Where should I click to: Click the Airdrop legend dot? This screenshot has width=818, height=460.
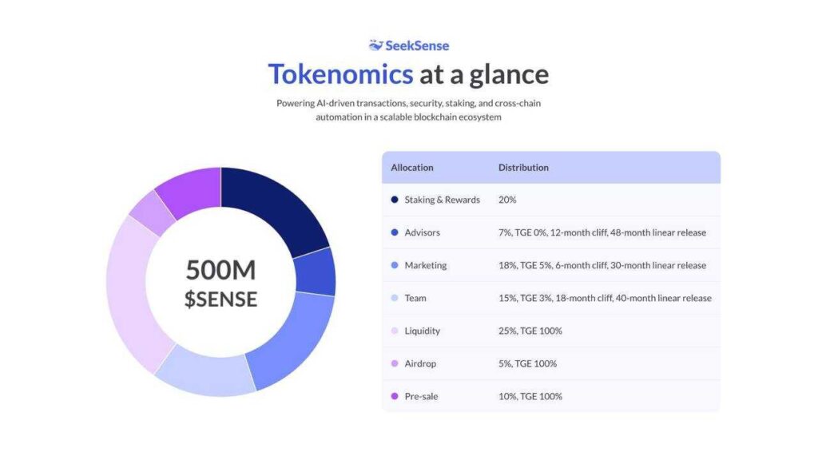[395, 363]
